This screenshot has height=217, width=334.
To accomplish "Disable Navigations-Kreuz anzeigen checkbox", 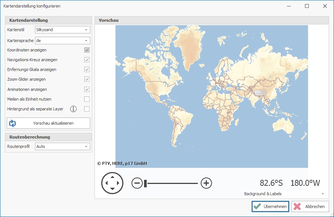I will pyautogui.click(x=87, y=60).
